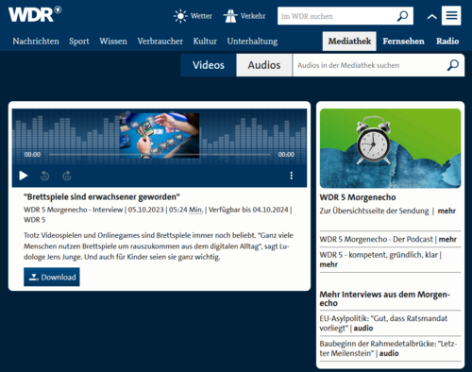Open Wissen section
Image resolution: width=472 pixels, height=372 pixels.
tap(113, 42)
